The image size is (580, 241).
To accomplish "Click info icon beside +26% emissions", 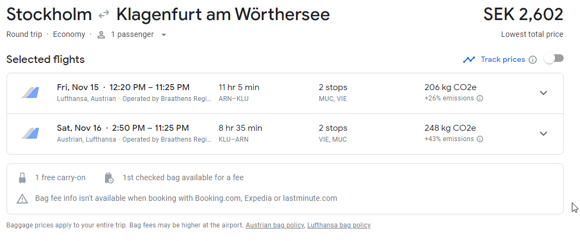I will (x=480, y=98).
